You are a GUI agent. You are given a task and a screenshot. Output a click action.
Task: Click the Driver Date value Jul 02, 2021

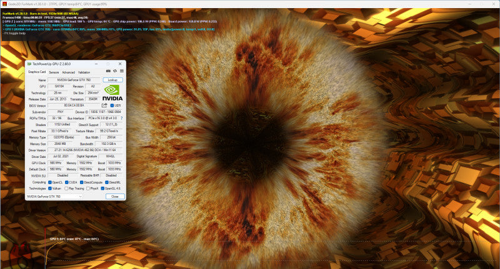61,156
